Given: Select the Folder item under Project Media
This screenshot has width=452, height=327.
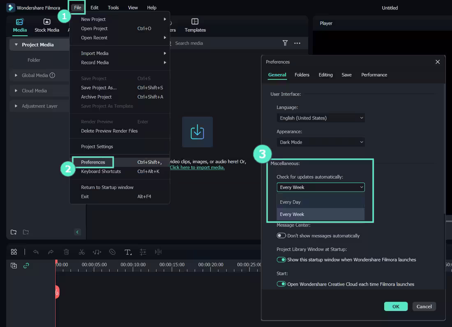Looking at the screenshot, I should click(x=34, y=60).
